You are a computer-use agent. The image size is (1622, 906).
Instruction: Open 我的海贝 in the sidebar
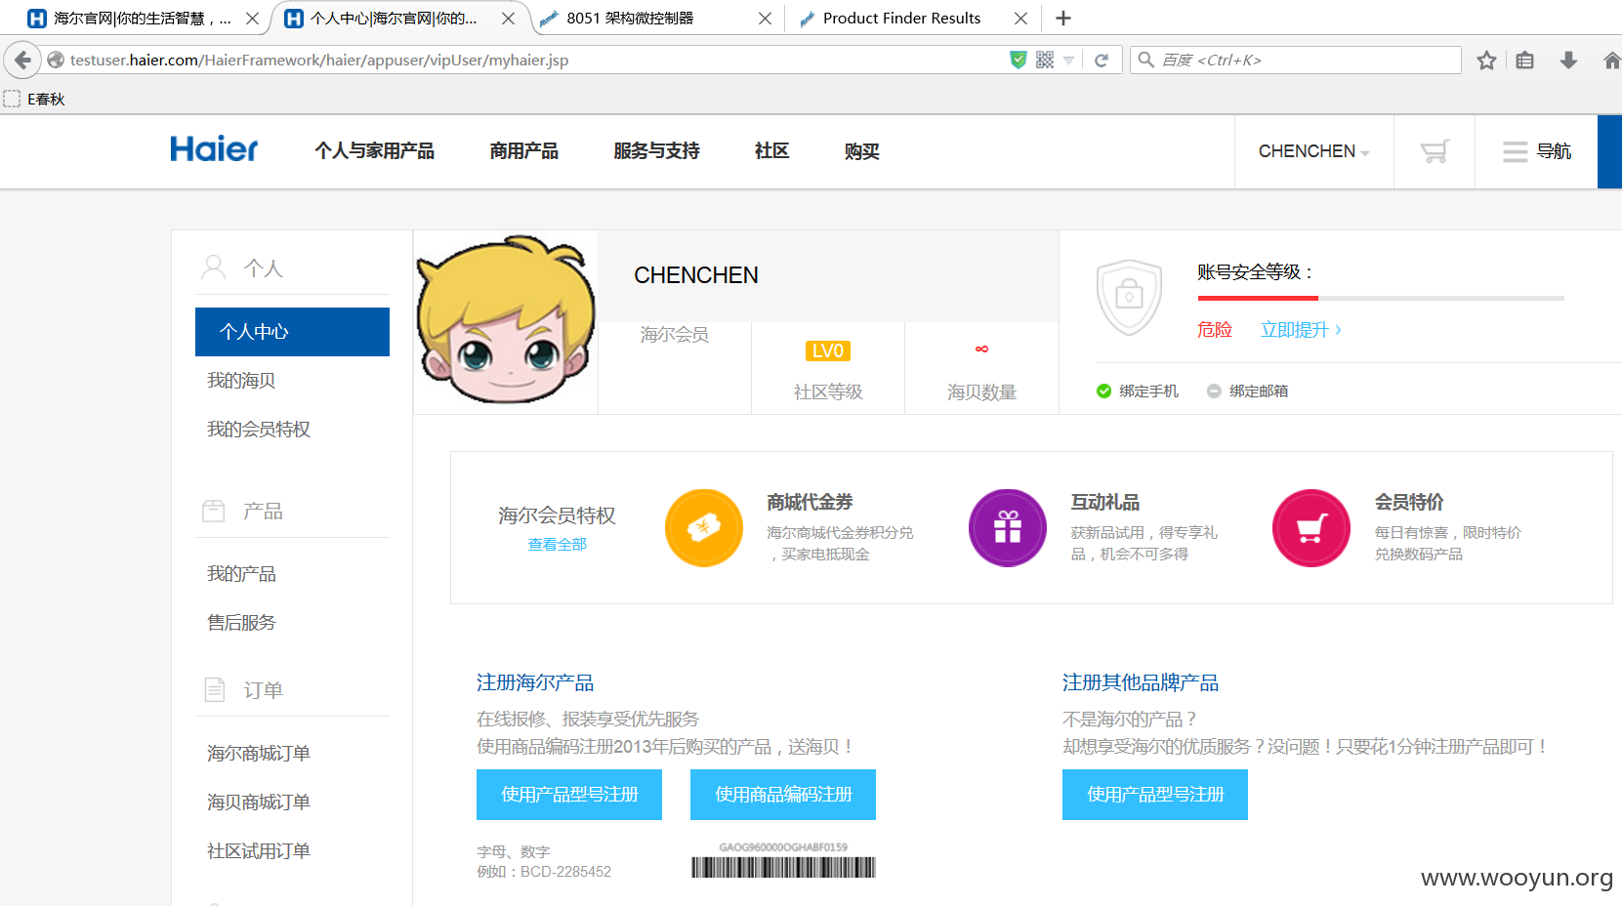coord(241,381)
